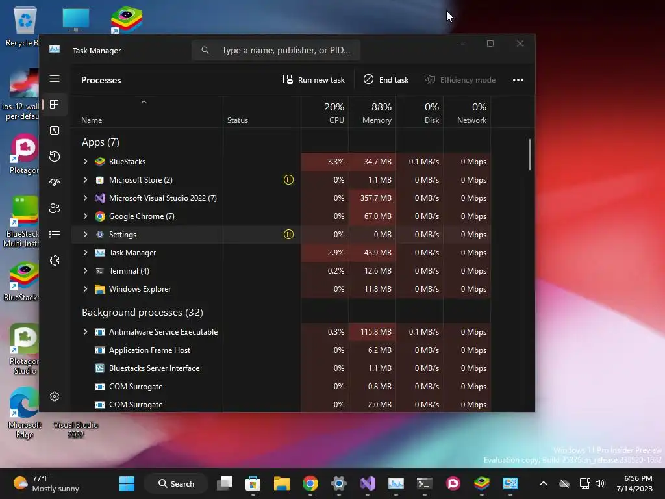
Task: Click the 115.8 MB memory cell
Action: point(372,332)
